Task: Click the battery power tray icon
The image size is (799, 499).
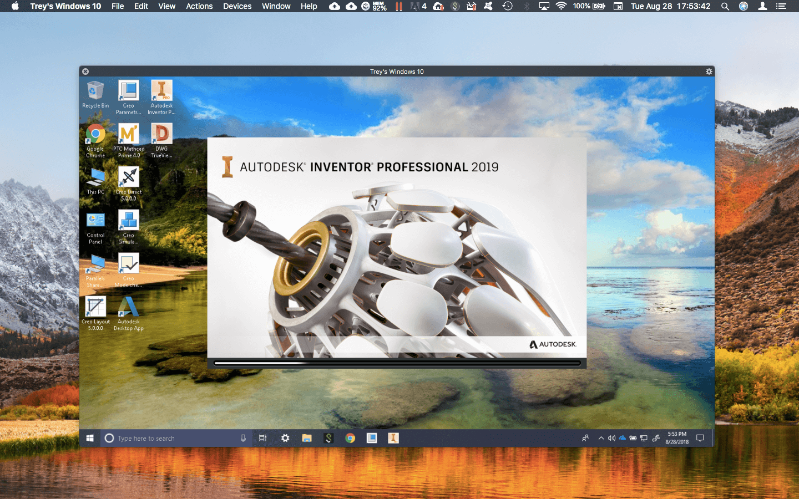Action: tap(633, 438)
